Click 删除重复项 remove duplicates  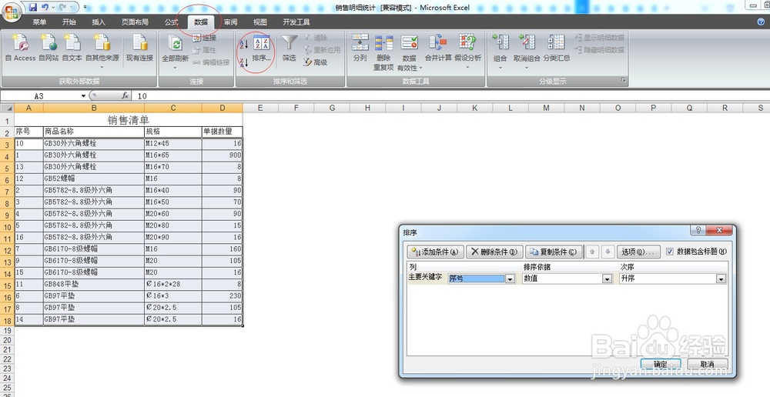click(x=383, y=52)
